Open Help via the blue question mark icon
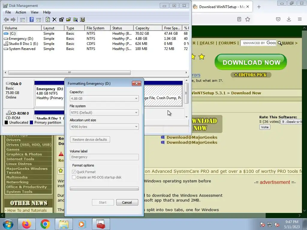The height and width of the screenshot is (230, 307). (31, 19)
